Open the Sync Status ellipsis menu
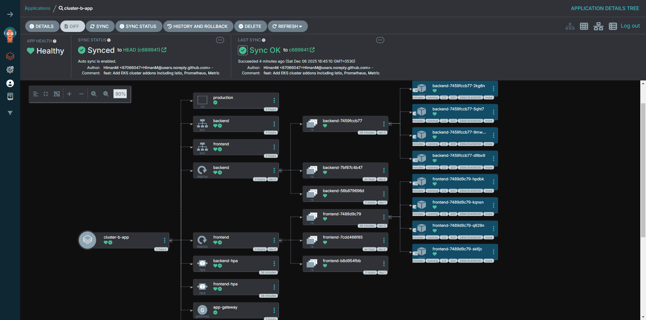The width and height of the screenshot is (646, 320). pos(220,40)
